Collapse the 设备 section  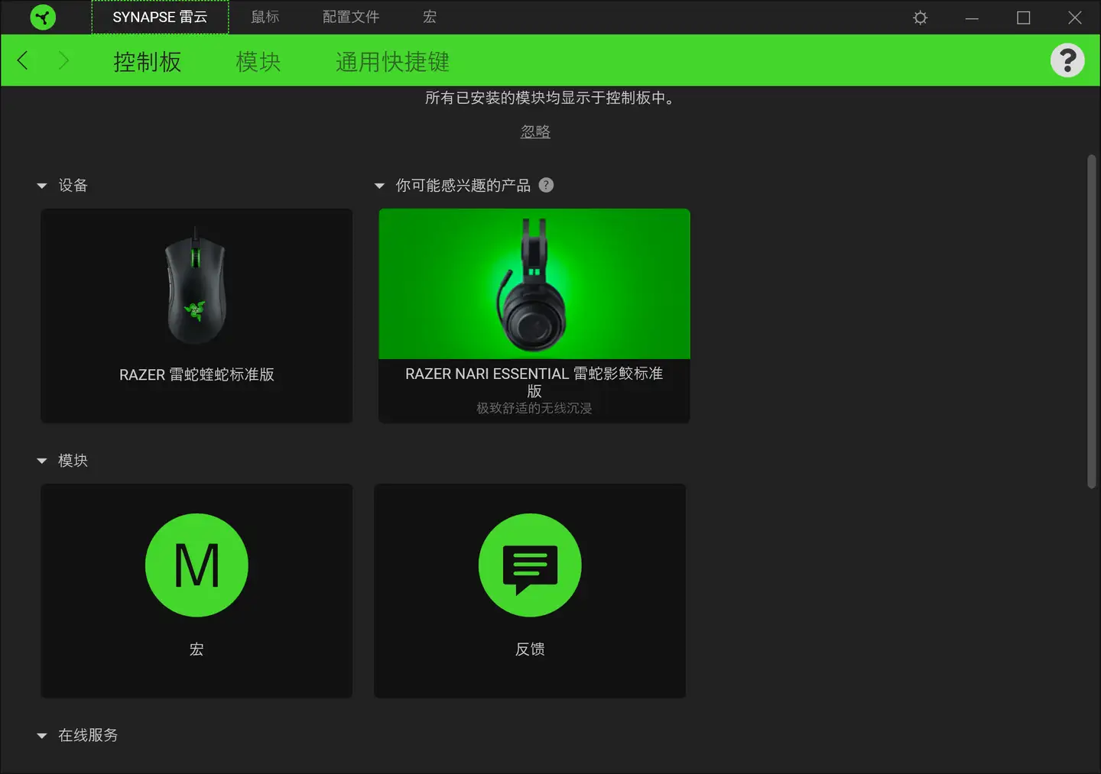coord(42,186)
